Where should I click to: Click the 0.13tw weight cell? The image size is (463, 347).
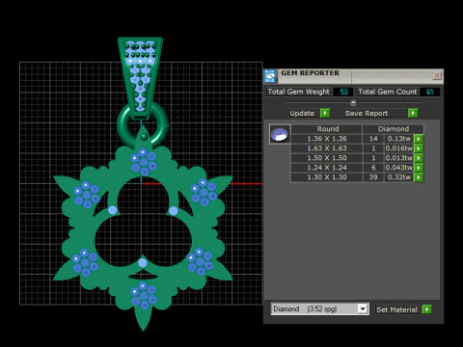click(x=398, y=139)
